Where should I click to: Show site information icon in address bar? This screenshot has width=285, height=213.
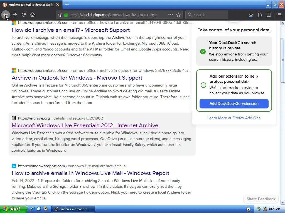[60, 15]
